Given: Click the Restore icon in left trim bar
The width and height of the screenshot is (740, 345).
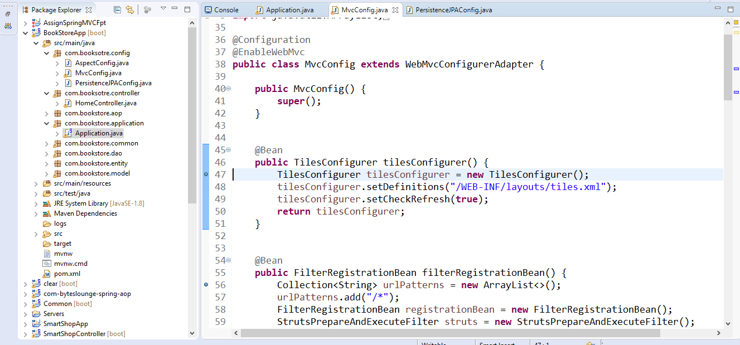Looking at the screenshot, I should click(x=8, y=14).
